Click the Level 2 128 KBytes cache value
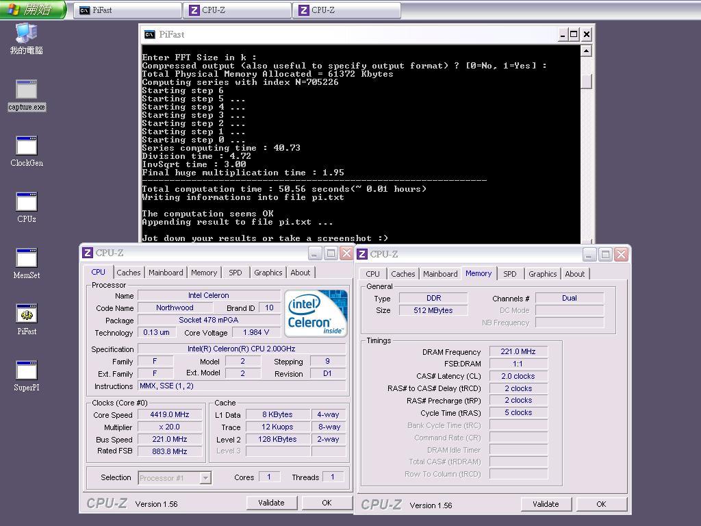 click(x=278, y=439)
